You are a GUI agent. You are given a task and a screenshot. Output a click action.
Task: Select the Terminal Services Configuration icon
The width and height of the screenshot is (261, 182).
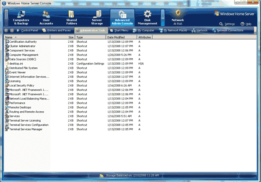pyautogui.click(x=7, y=125)
